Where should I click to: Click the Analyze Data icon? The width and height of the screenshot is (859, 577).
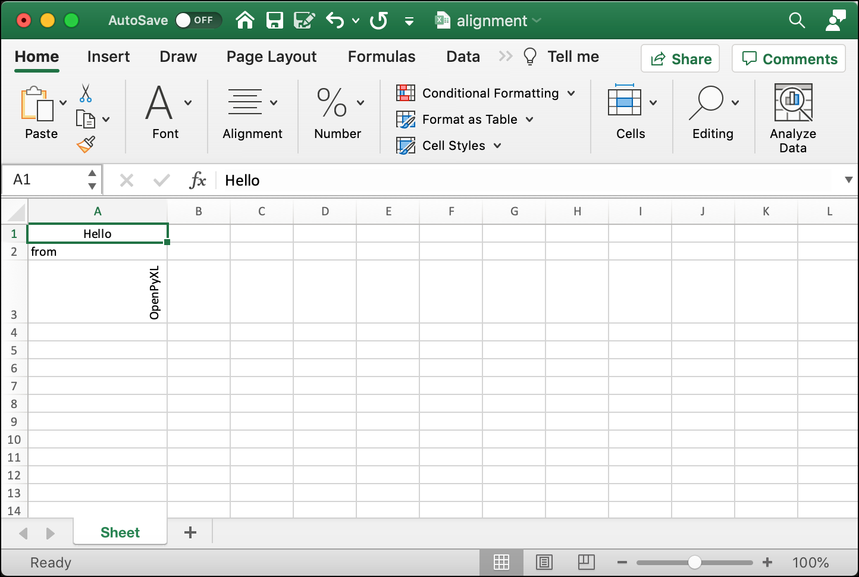click(x=792, y=102)
